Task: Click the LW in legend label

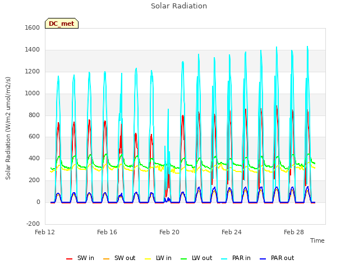Action: tap(164, 258)
